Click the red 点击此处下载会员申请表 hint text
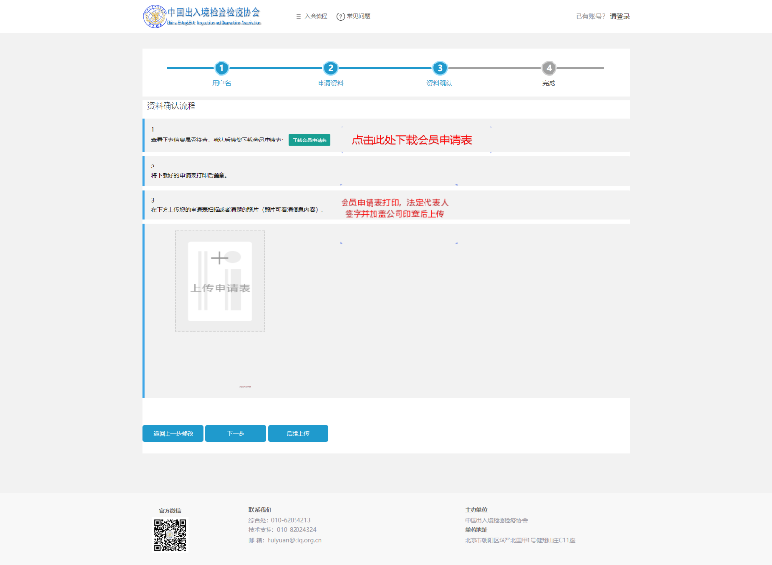This screenshot has width=772, height=565. click(411, 140)
